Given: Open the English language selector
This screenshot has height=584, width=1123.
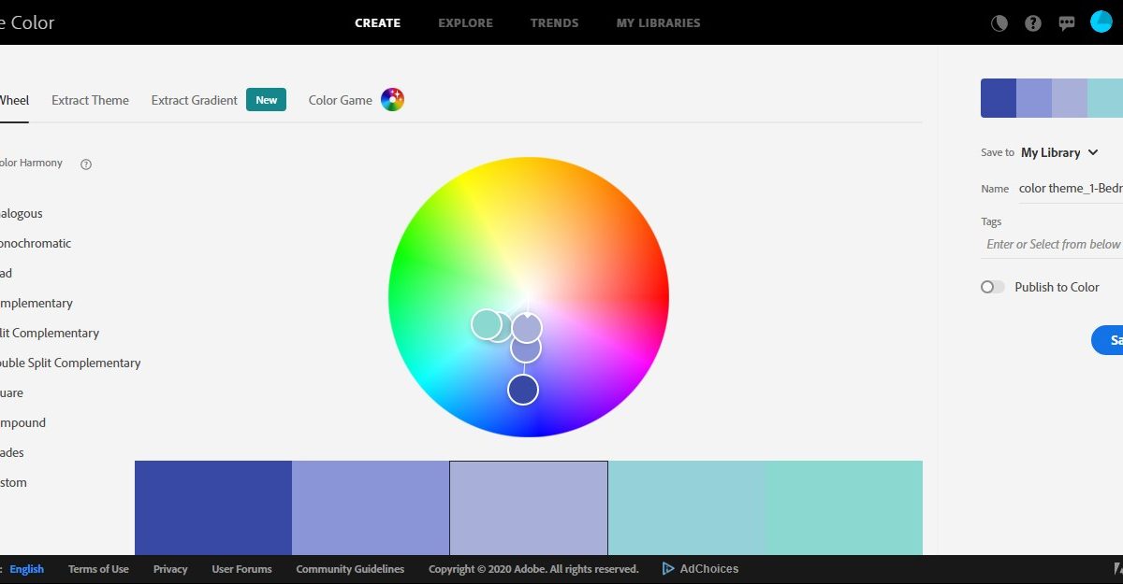Looking at the screenshot, I should pyautogui.click(x=26, y=569).
